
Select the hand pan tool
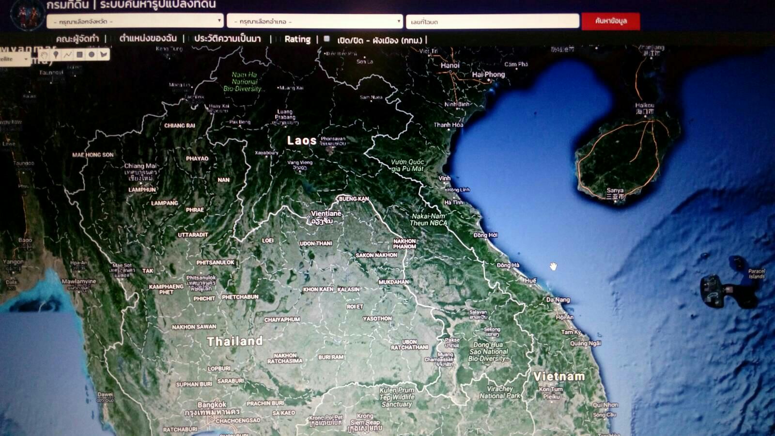44,55
